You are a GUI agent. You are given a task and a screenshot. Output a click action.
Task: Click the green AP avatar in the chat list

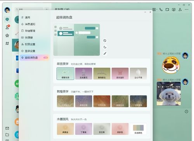[x=17, y=84]
